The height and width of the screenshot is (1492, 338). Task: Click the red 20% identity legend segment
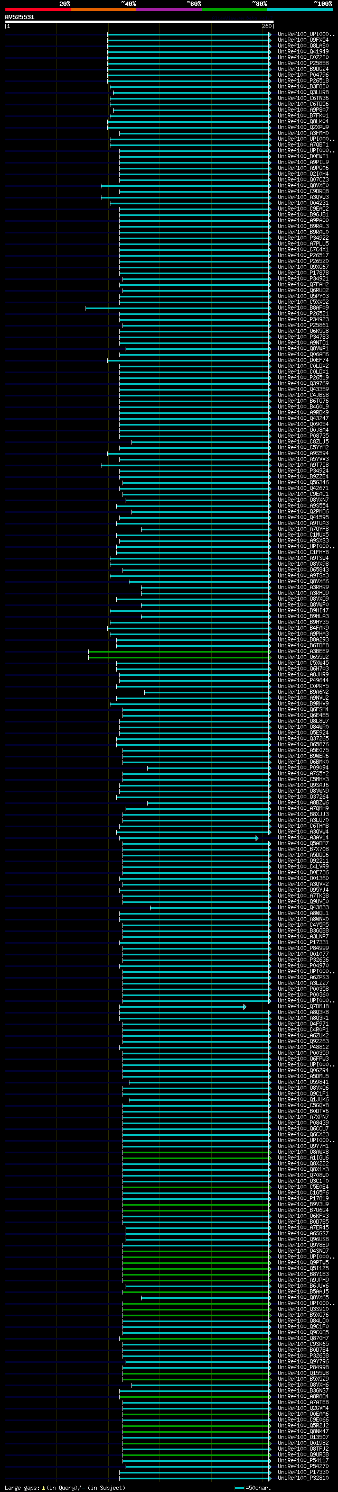[x=37, y=10]
